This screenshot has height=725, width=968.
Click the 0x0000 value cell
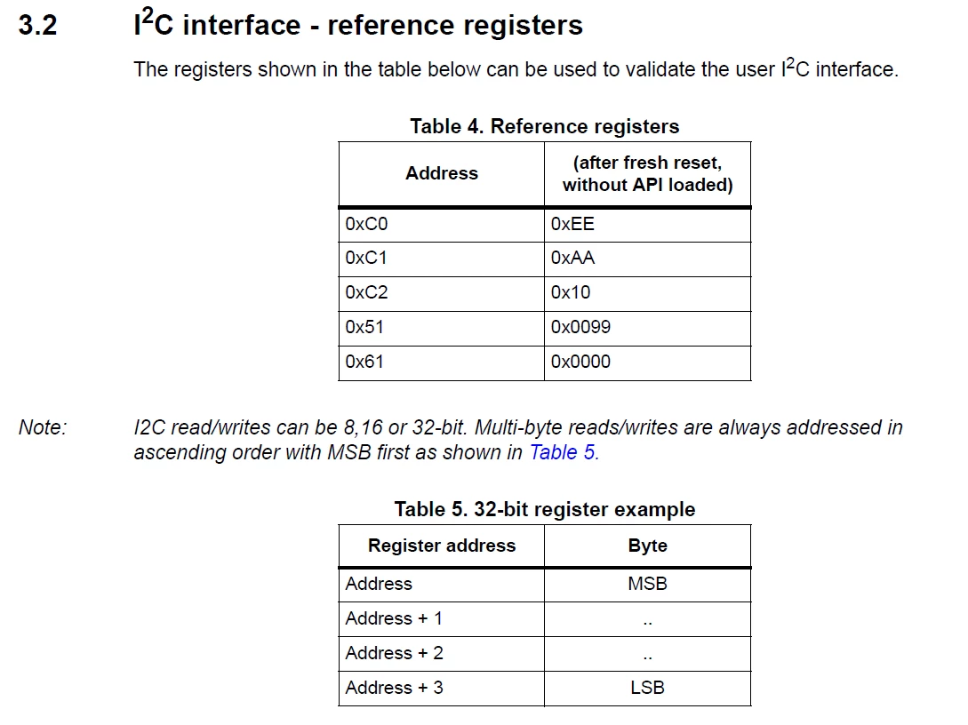pos(648,362)
